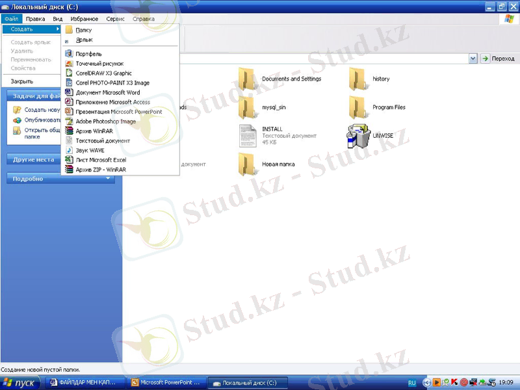Screen dimensions: 520x390
Task: Switch to Microsoft PowerPoint taskbar button
Action: pos(168,383)
